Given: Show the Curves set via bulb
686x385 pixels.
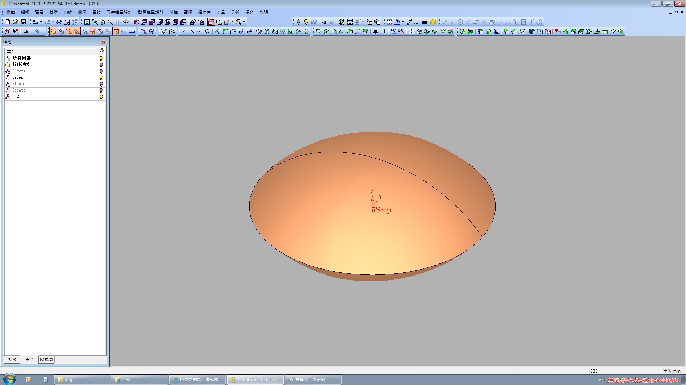Looking at the screenshot, I should click(101, 71).
